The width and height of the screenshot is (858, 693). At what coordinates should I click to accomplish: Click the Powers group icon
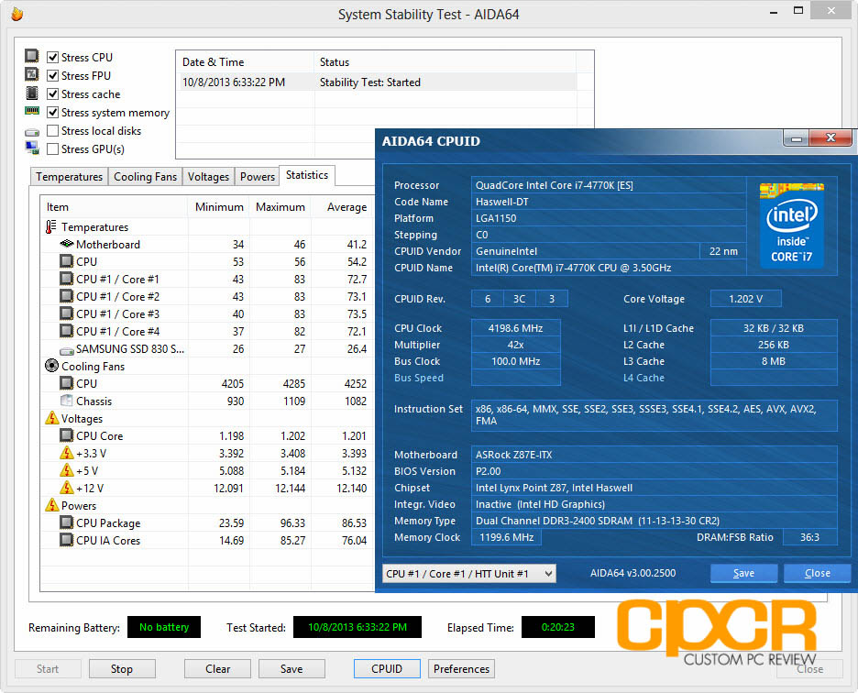tap(51, 505)
